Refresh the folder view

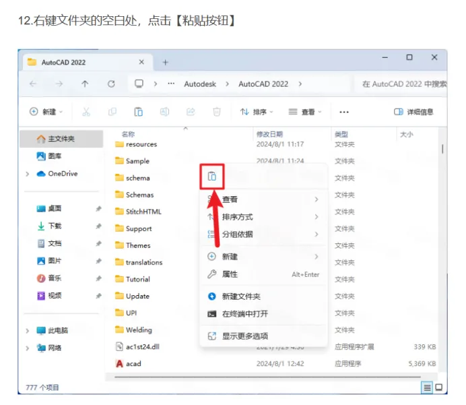point(111,84)
